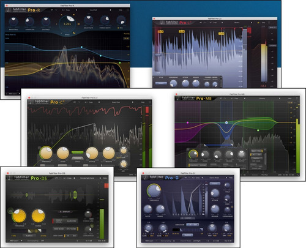
Task: Open Help menu in Pro-G
Action: point(231,178)
